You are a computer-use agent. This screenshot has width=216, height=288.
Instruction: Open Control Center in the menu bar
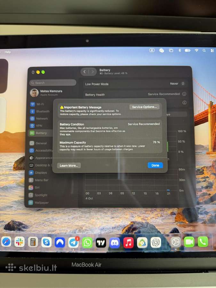(x=212, y=51)
